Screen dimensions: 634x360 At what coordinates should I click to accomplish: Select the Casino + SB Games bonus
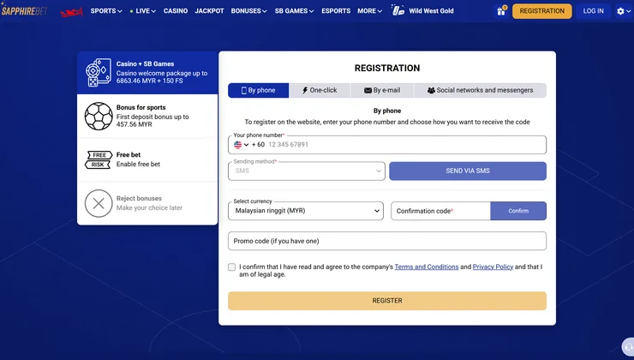coord(147,73)
